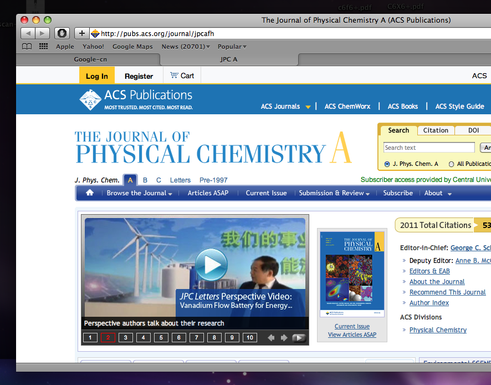The height and width of the screenshot is (385, 491).
Task: Open the bookmarks book icon
Action: (27, 47)
